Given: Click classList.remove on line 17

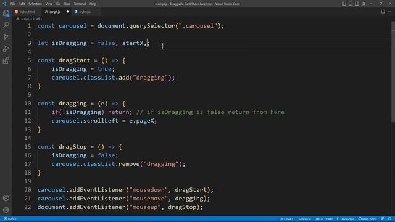Looking at the screenshot, I should point(111,164).
